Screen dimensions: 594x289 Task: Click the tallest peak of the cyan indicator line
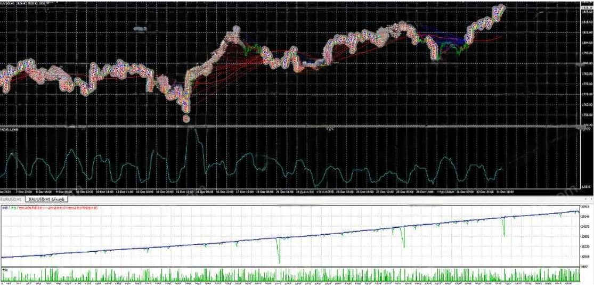coord(192,130)
